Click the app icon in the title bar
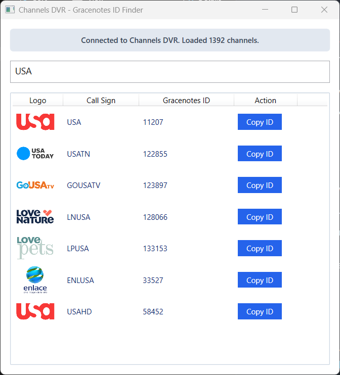 pos(10,10)
